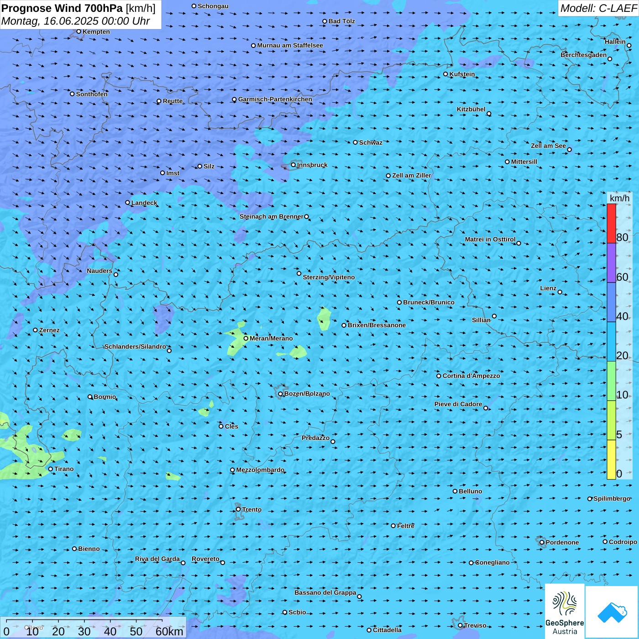Click the 'Bozen/Bolzano' city label
Image resolution: width=639 pixels, height=639 pixels.
tap(307, 393)
